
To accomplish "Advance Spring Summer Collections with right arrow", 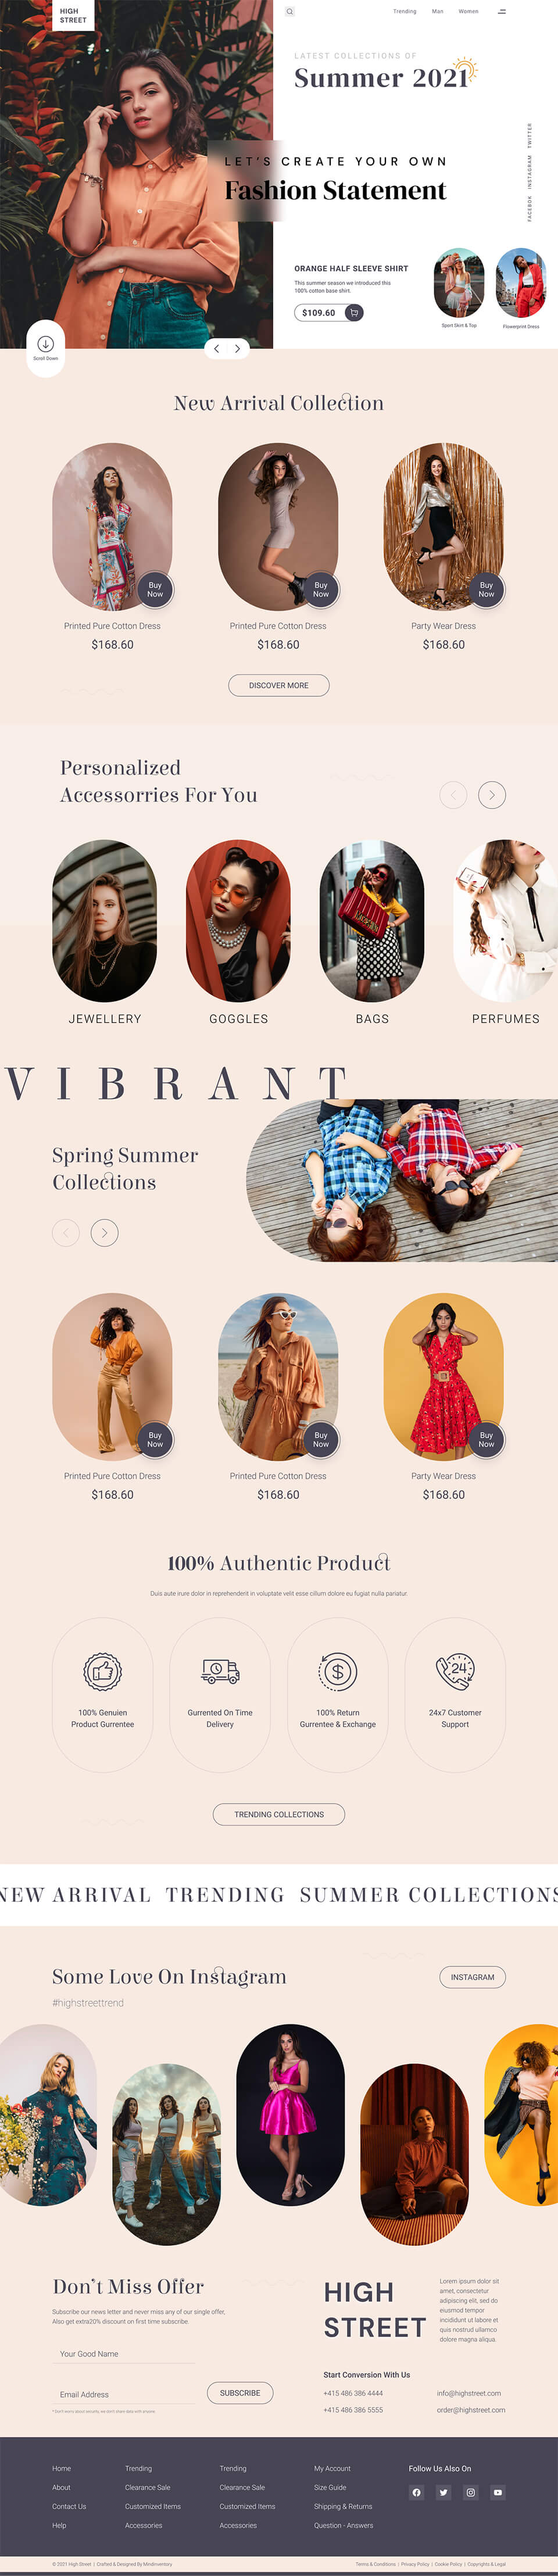I will click(x=105, y=1233).
